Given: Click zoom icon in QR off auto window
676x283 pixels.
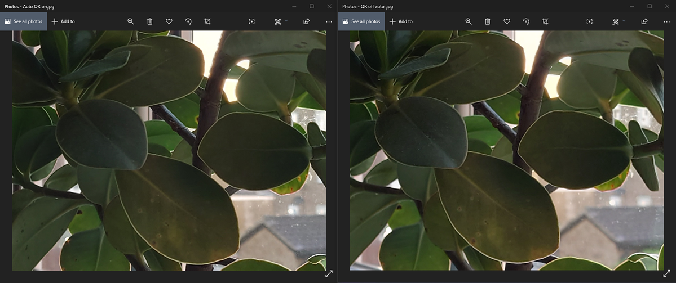Looking at the screenshot, I should point(468,21).
